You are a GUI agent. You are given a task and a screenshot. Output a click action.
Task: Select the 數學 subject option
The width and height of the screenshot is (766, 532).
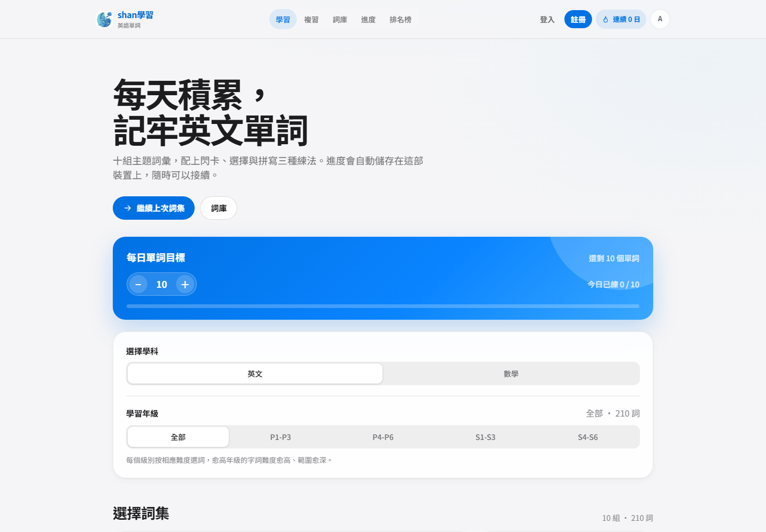point(511,373)
